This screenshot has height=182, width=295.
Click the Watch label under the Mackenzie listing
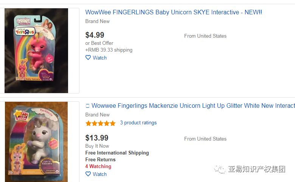click(x=100, y=174)
